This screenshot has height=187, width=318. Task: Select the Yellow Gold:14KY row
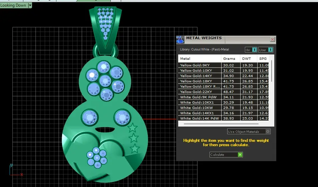[224, 76]
